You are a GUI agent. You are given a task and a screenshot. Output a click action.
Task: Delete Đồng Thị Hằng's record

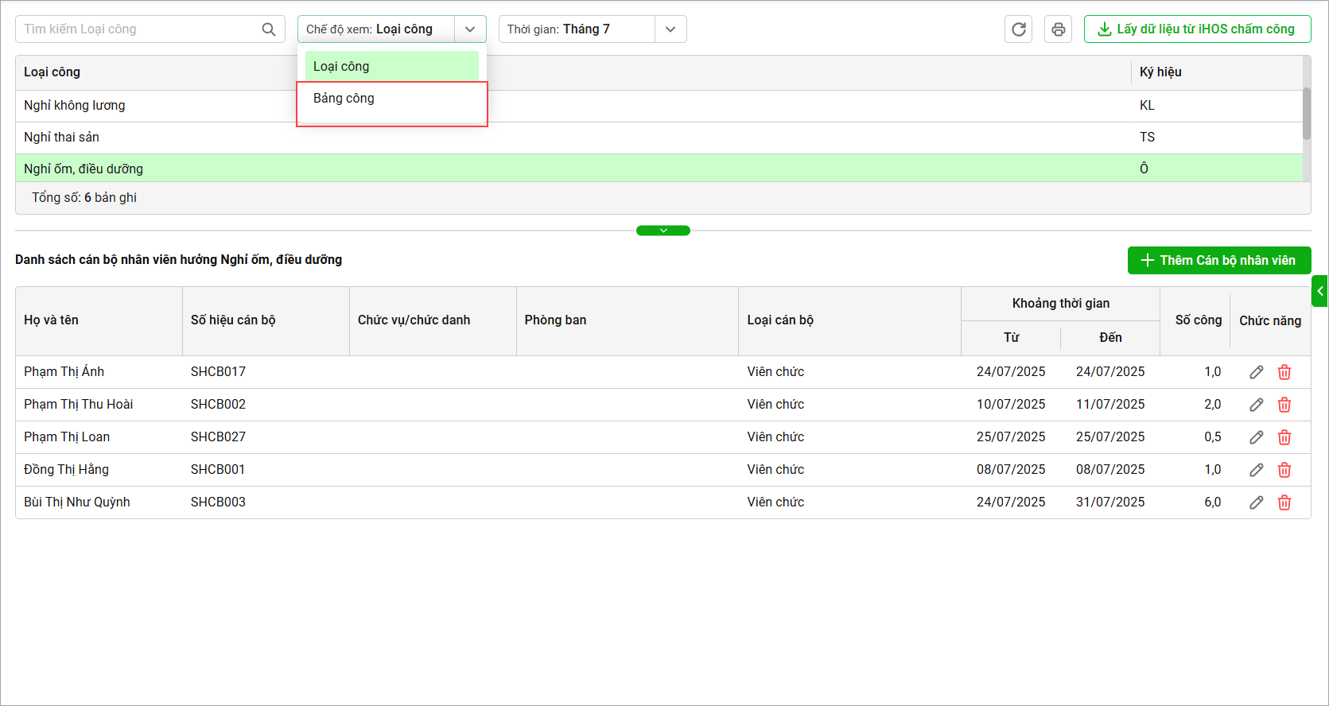[1284, 470]
